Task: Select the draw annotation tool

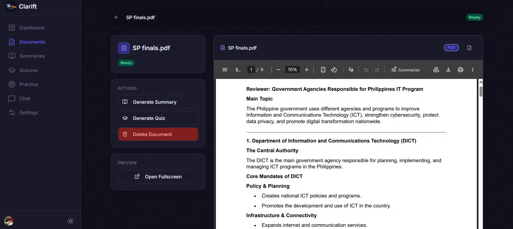Action: 351,70
